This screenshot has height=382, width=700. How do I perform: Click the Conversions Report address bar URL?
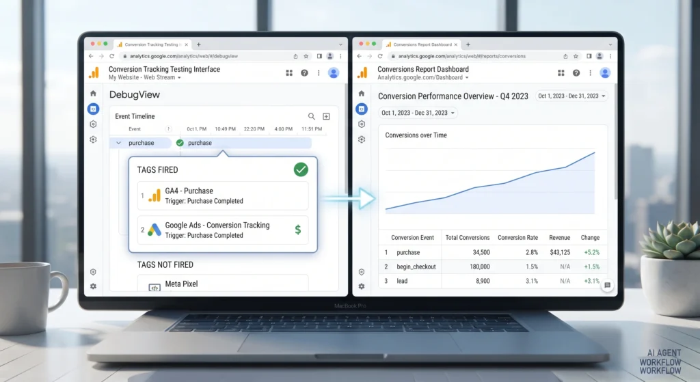click(461, 56)
